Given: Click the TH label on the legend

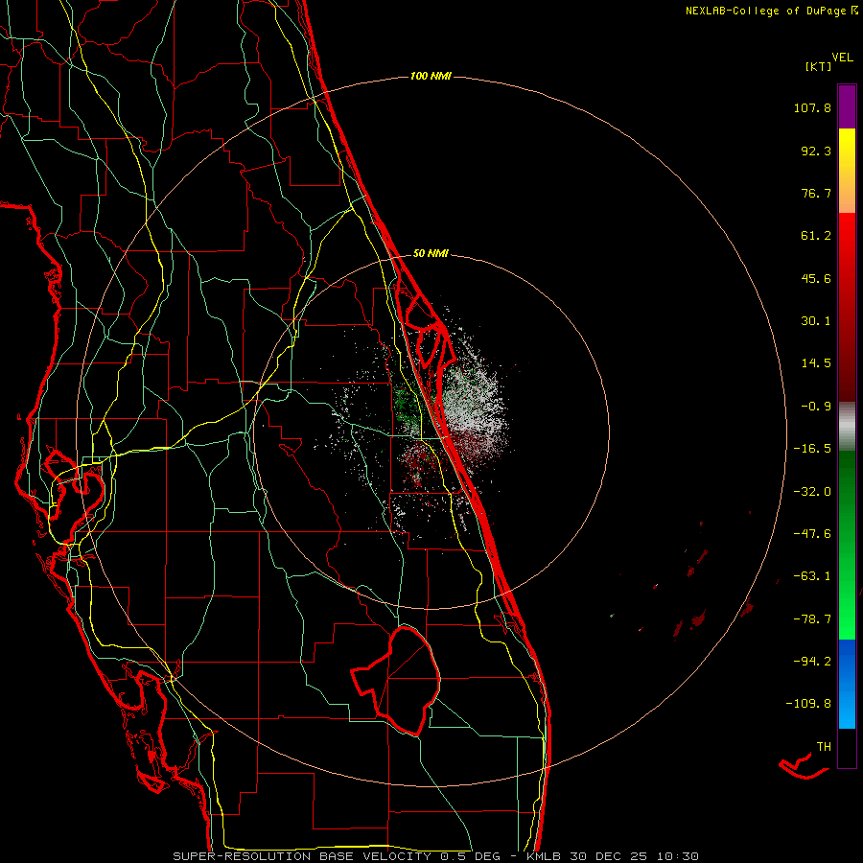Looking at the screenshot, I should 824,747.
